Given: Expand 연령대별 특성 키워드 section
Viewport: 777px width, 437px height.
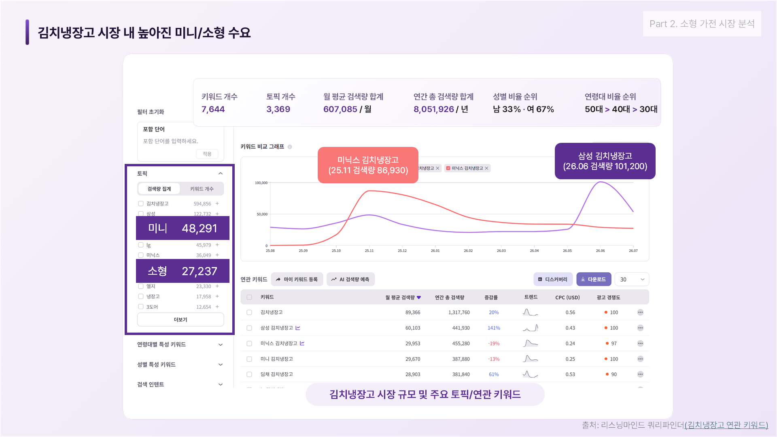Looking at the screenshot, I should point(221,345).
